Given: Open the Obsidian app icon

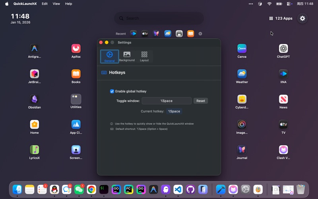Looking at the screenshot, I should click(35, 99).
